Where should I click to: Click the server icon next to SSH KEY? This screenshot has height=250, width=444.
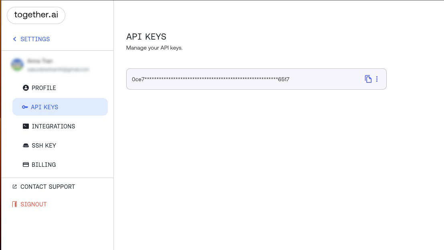[26, 145]
